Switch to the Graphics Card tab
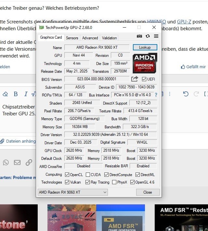 [51, 37]
